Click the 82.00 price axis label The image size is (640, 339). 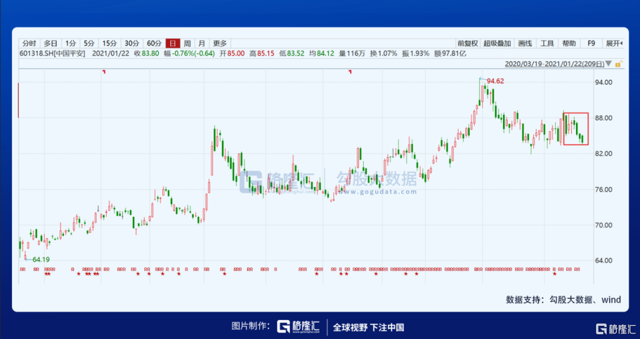(603, 153)
